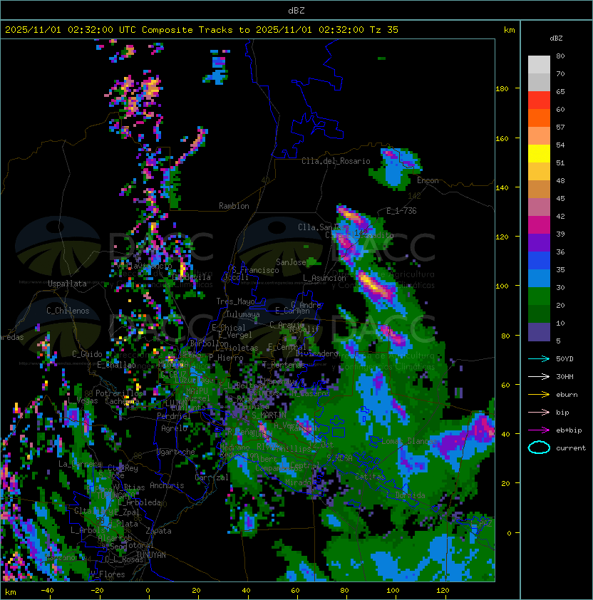593x600 pixels.
Task: Click the 'S_Francisco' map label
Action: click(255, 270)
